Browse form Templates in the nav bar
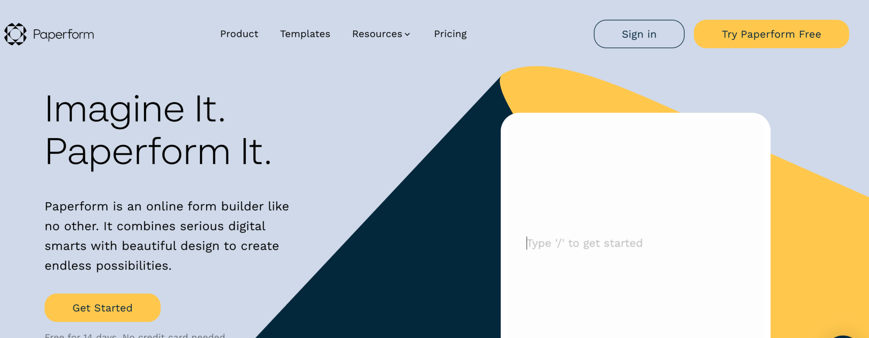869x338 pixels. [305, 34]
